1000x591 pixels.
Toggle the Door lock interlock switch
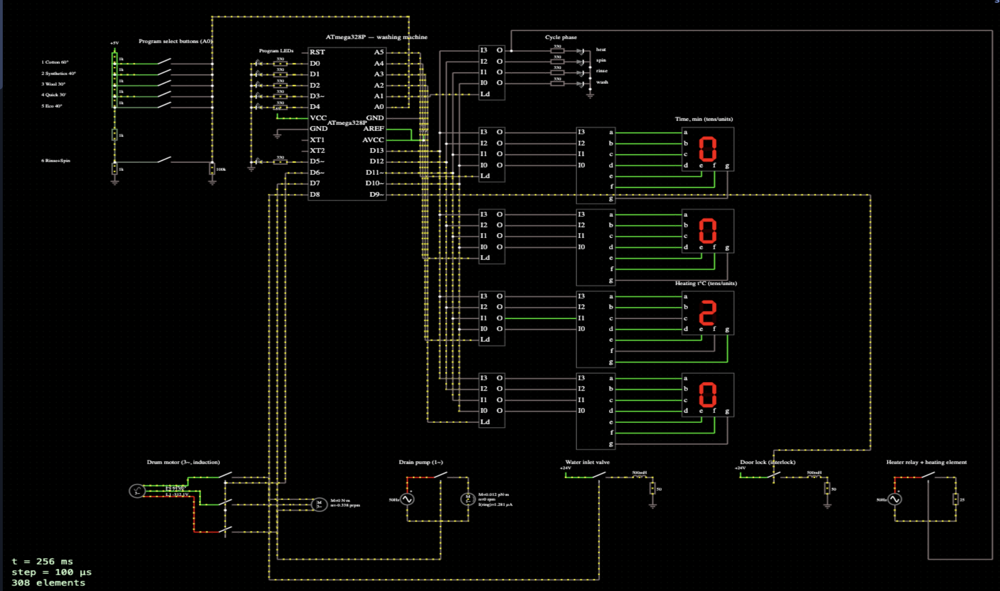pos(774,475)
